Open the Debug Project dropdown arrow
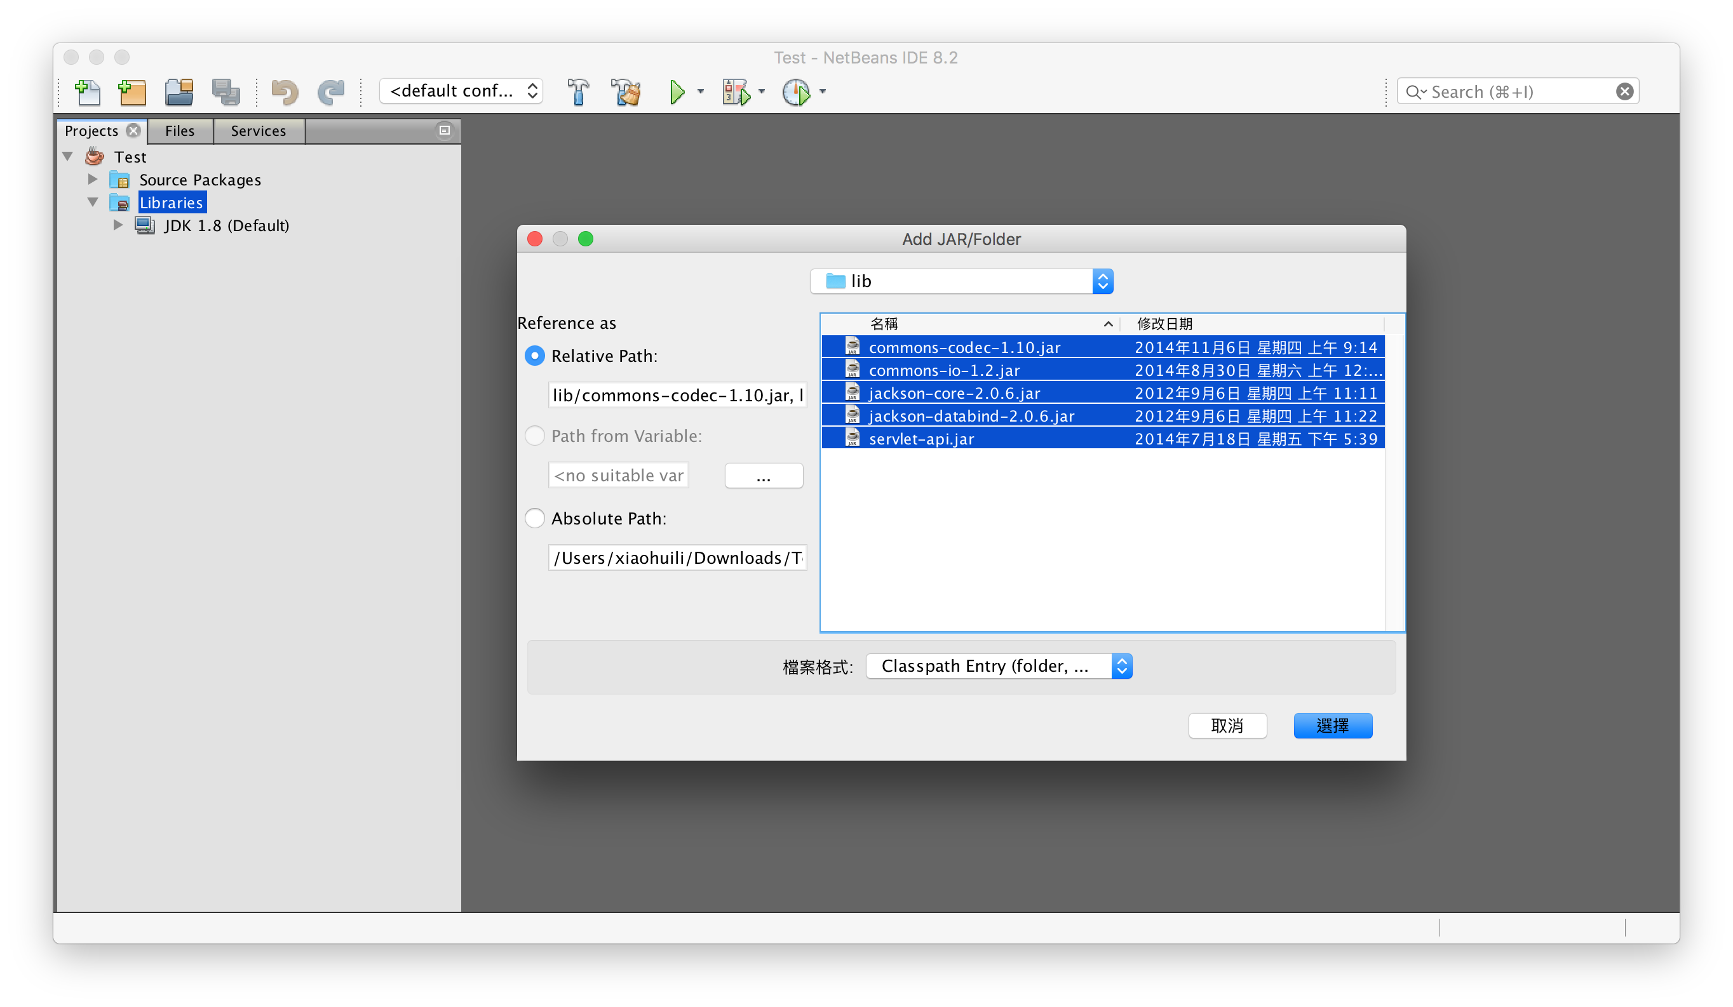 761,91
